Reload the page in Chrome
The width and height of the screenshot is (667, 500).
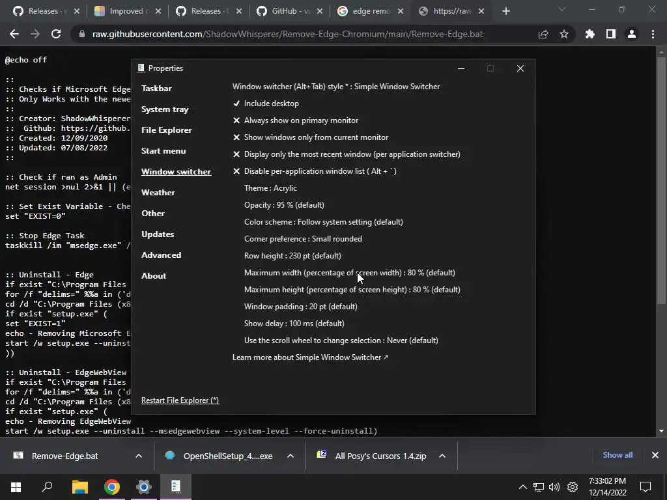pos(56,34)
